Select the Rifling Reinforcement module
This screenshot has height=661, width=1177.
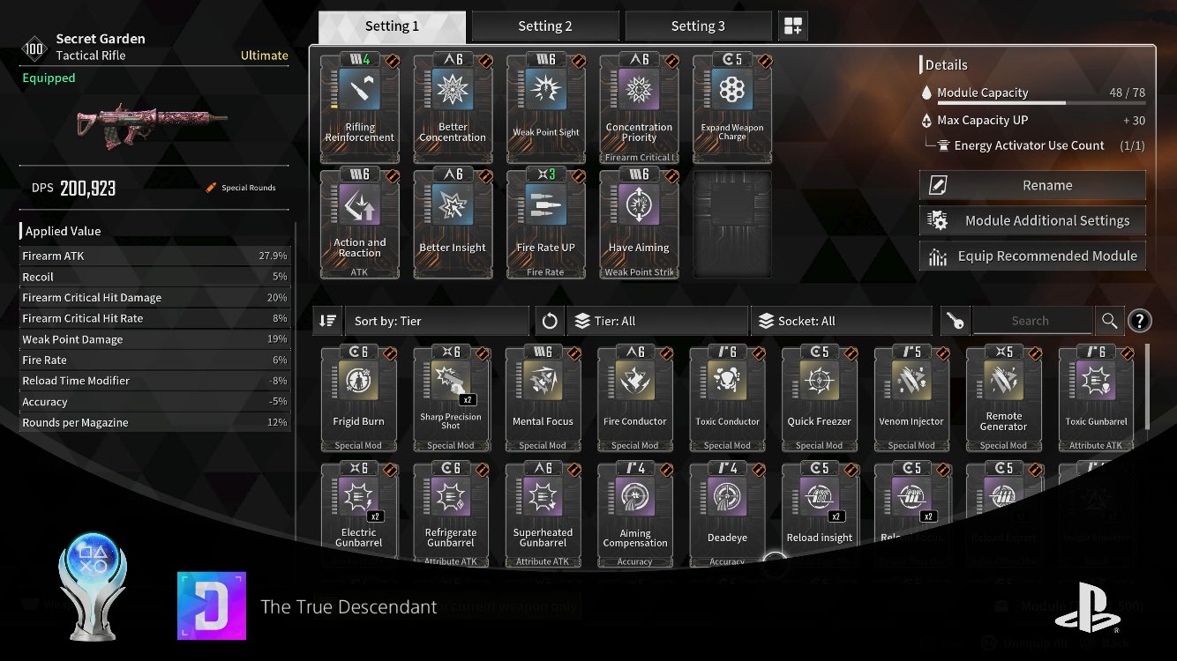pos(359,108)
